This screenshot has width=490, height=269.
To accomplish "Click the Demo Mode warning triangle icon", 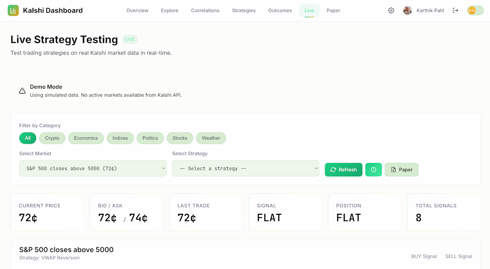I will [22, 90].
